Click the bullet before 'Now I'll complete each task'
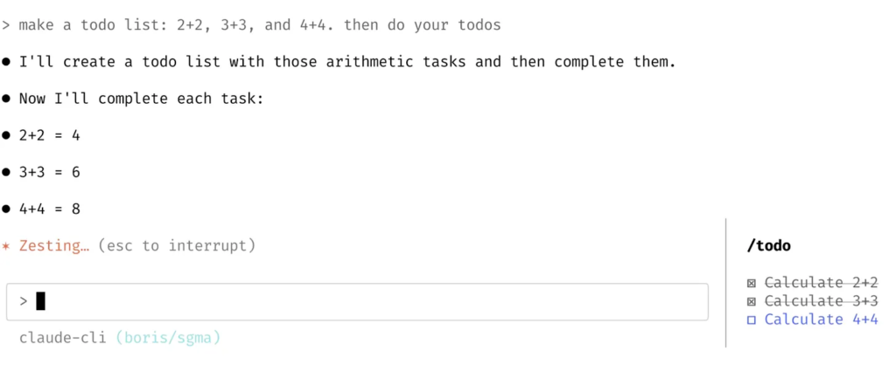 [6, 99]
